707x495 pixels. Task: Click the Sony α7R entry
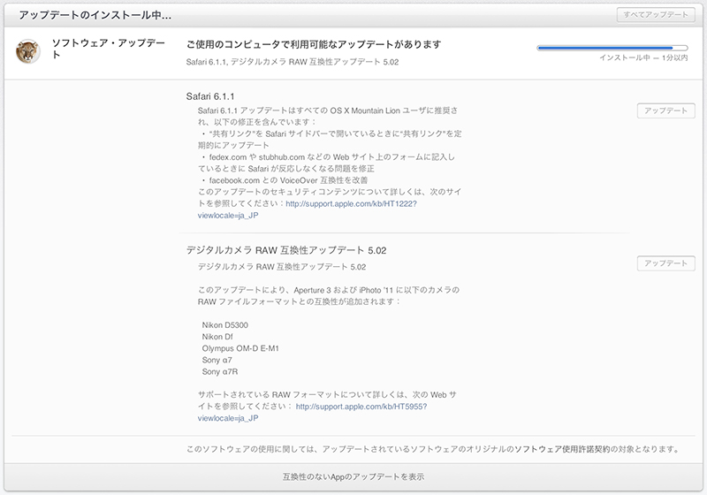point(219,372)
